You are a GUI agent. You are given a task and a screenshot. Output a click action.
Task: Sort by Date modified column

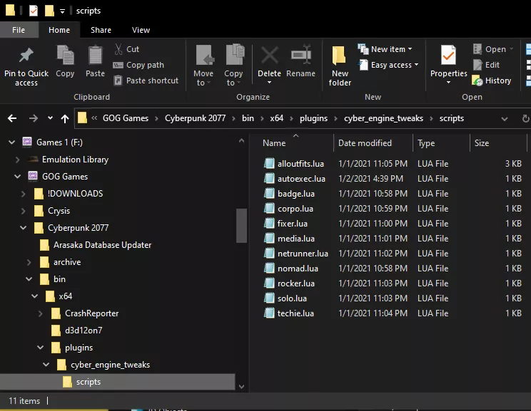[x=365, y=143]
